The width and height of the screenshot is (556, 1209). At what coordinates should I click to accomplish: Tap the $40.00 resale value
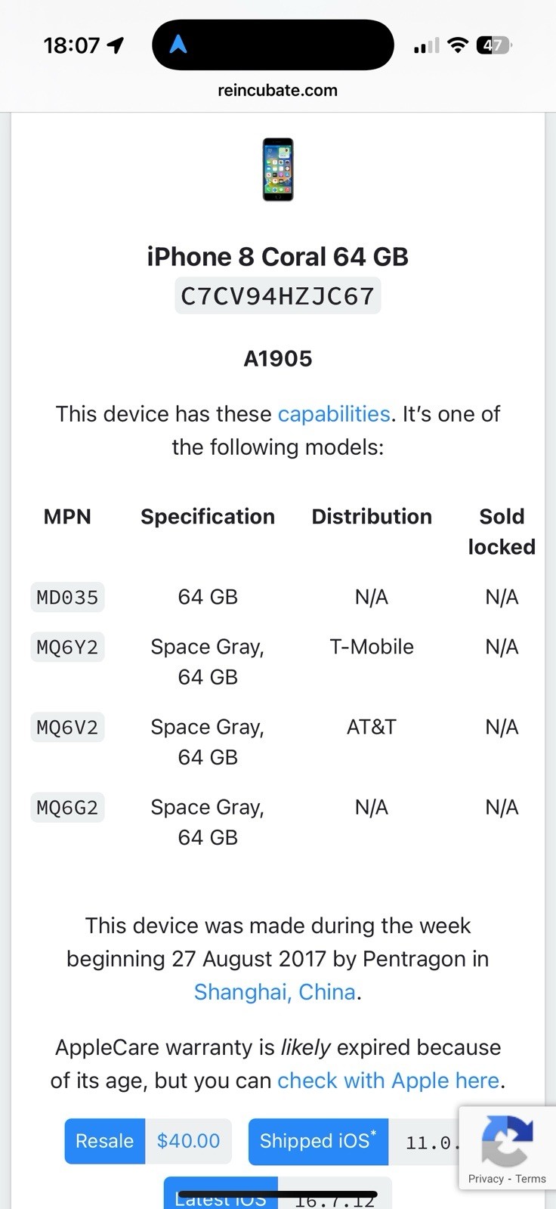(189, 1141)
